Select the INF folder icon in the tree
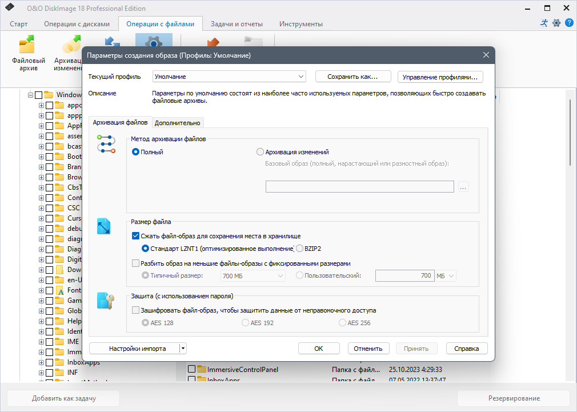Screen dimensions: 577x412 click(x=59, y=373)
